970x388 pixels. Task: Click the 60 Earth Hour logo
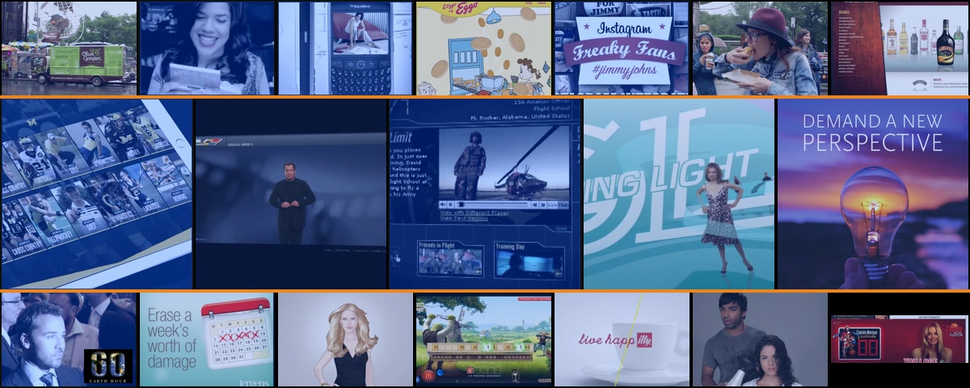[108, 366]
